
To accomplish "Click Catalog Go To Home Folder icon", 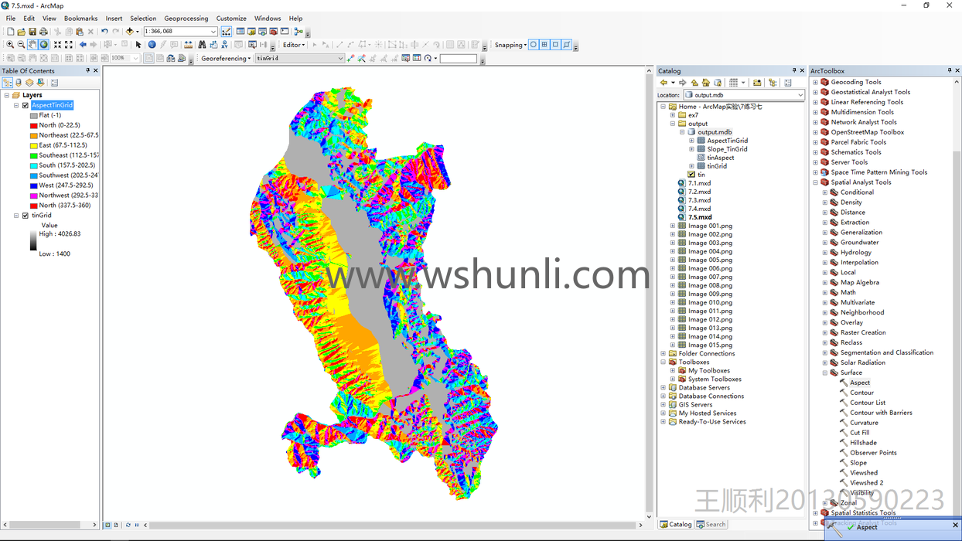I will pyautogui.click(x=706, y=83).
